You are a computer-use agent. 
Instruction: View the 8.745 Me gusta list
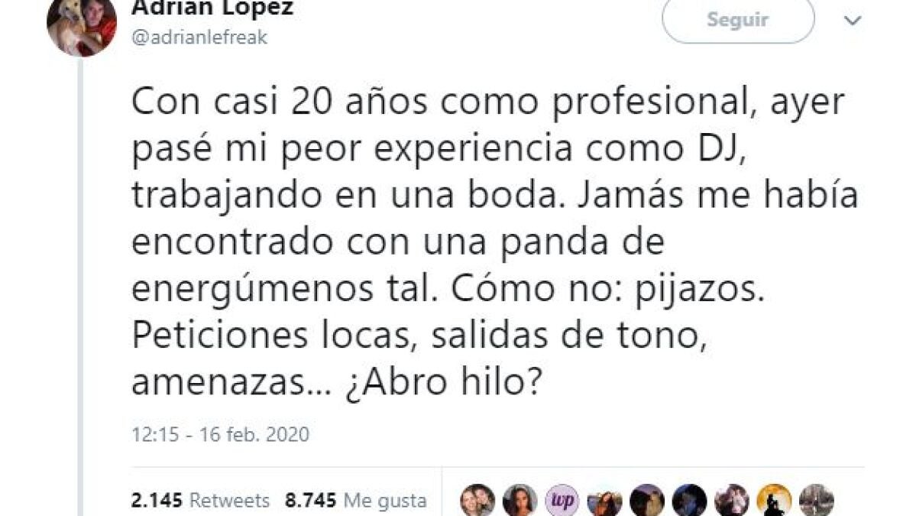pos(356,500)
